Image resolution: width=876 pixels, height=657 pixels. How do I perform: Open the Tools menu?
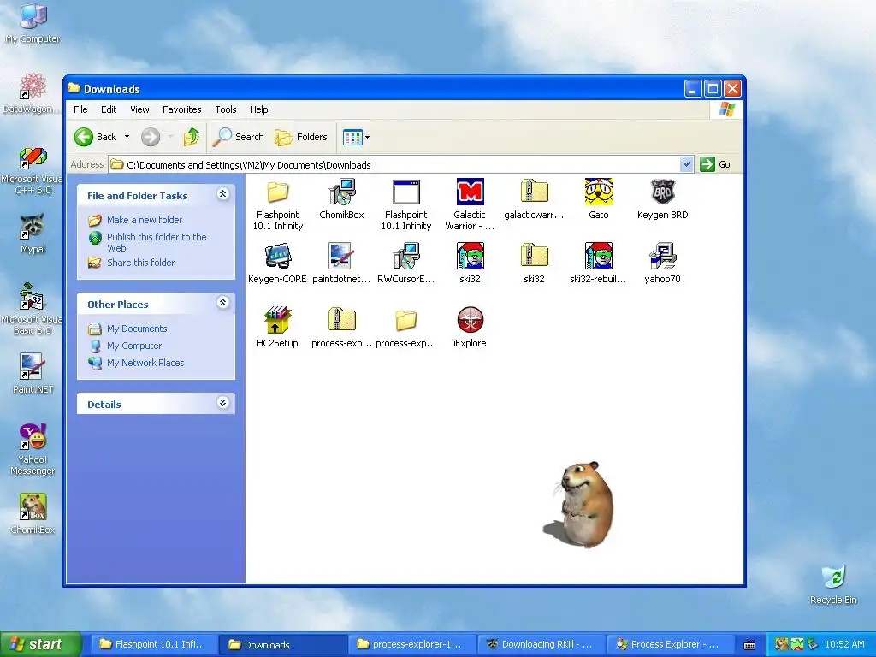[226, 109]
